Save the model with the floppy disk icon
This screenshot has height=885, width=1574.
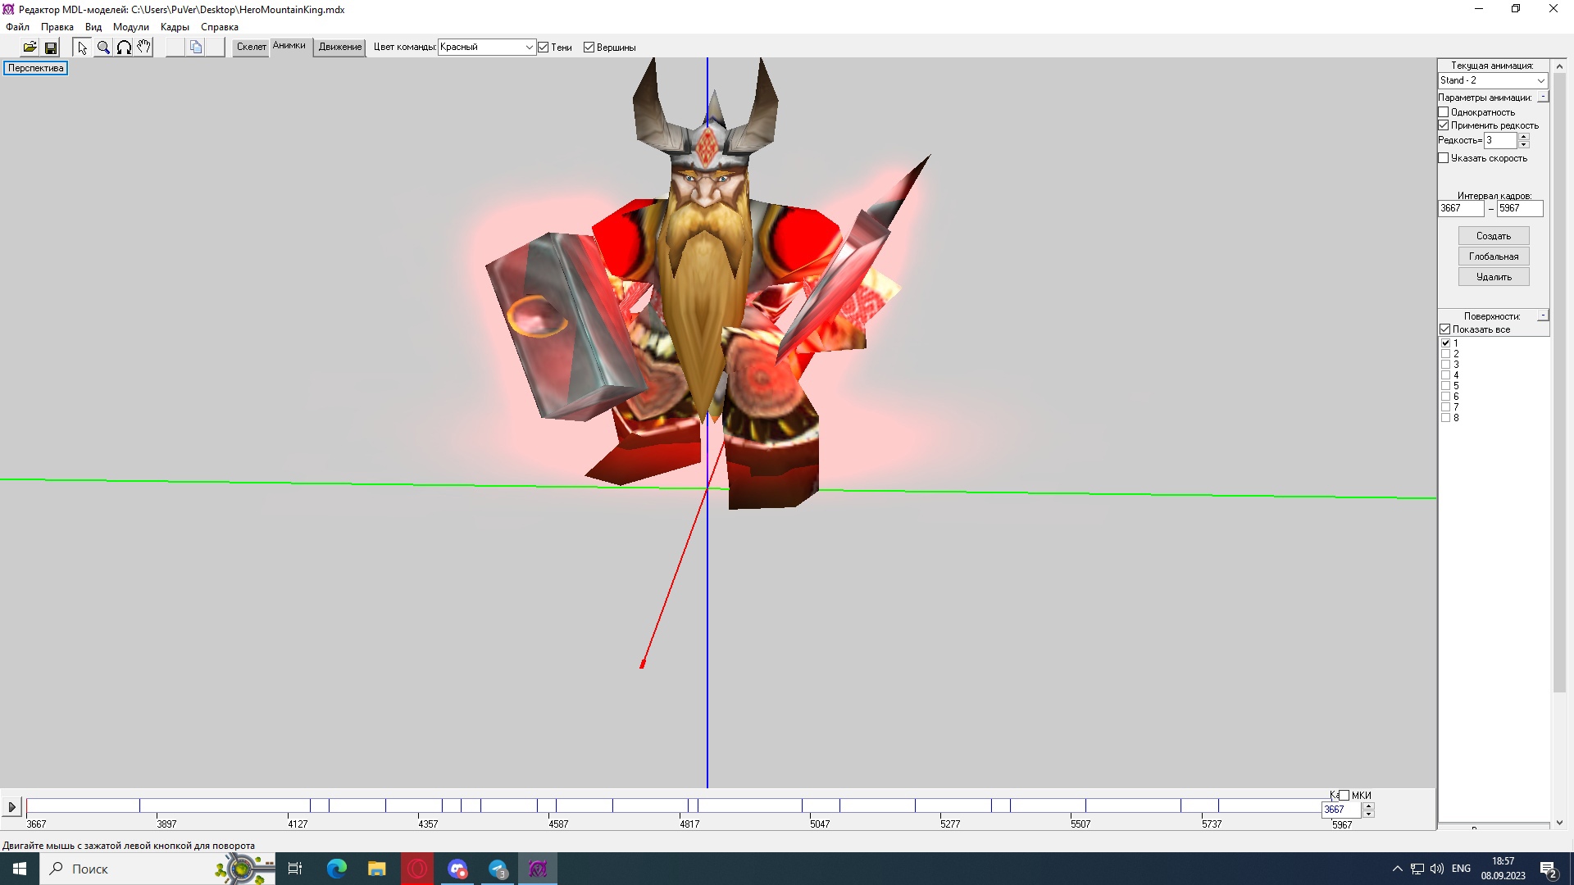(x=51, y=48)
